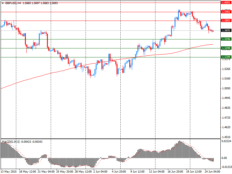Click the 1.4620 price scale value

pyautogui.click(x=226, y=127)
